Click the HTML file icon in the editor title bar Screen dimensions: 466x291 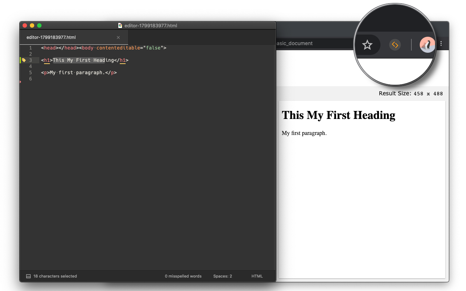(120, 25)
